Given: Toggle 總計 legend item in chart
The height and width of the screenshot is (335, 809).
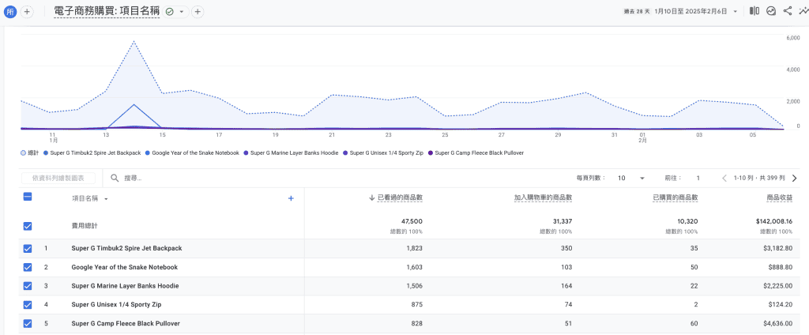Looking at the screenshot, I should [30, 152].
